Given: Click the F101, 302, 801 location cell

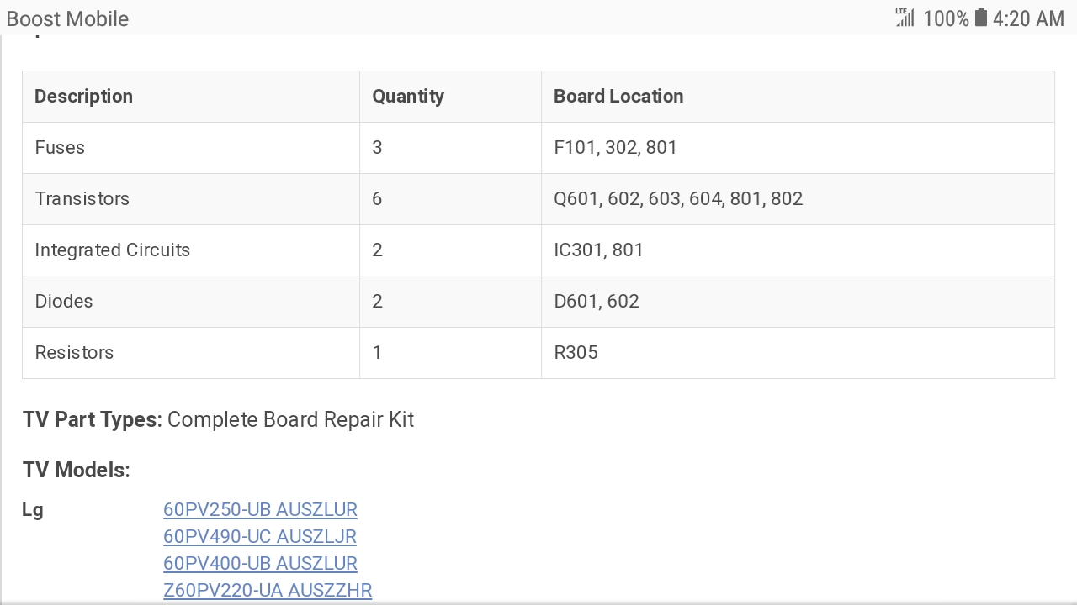Looking at the screenshot, I should tap(615, 147).
